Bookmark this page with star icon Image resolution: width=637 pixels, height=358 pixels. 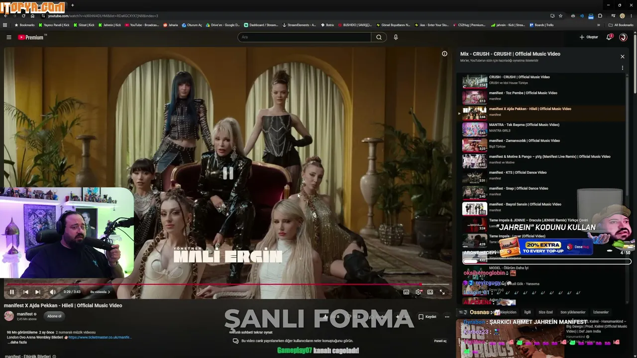560,16
